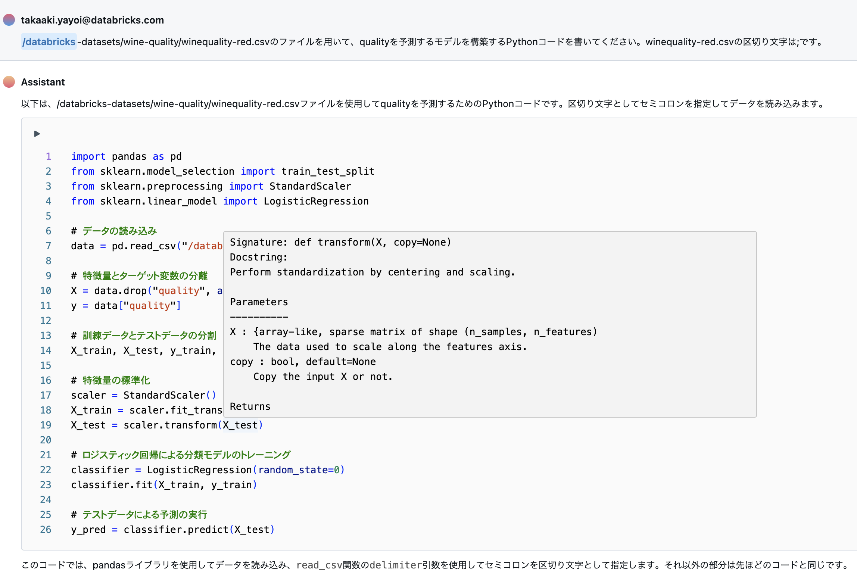Image resolution: width=857 pixels, height=580 pixels.
Task: Expand the Parameters section in the docstring
Action: click(x=259, y=302)
